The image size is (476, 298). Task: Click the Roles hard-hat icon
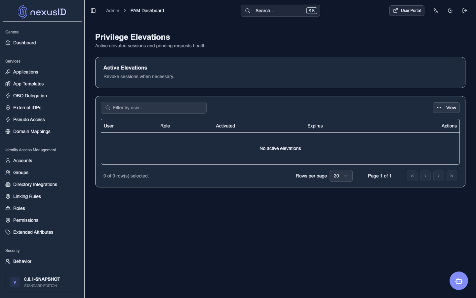click(8, 208)
